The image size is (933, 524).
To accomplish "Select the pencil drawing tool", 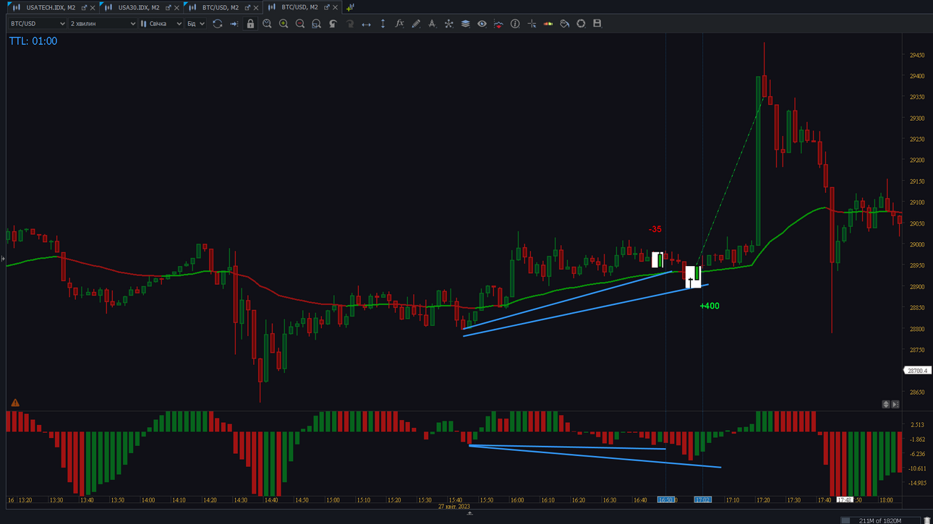I will (x=416, y=24).
